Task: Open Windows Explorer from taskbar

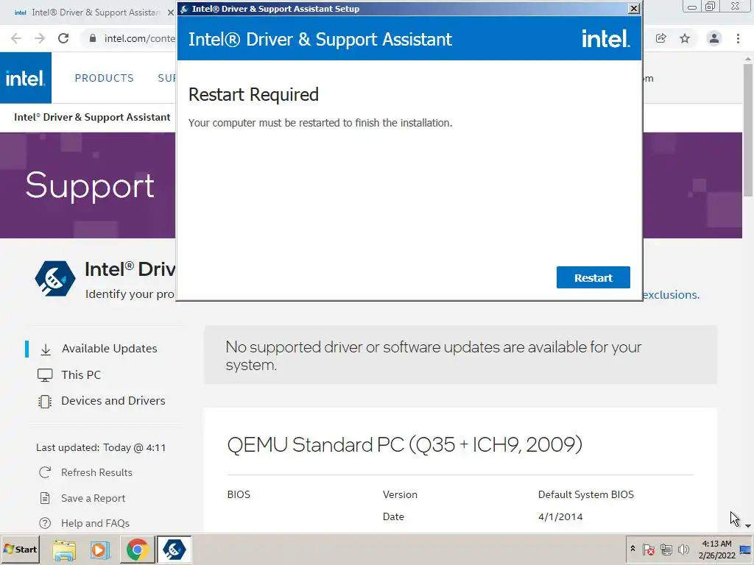Action: click(x=64, y=550)
